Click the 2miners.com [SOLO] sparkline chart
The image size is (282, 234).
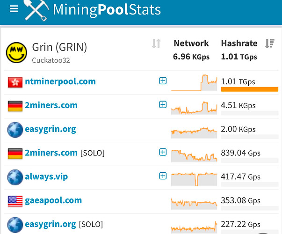click(x=194, y=155)
